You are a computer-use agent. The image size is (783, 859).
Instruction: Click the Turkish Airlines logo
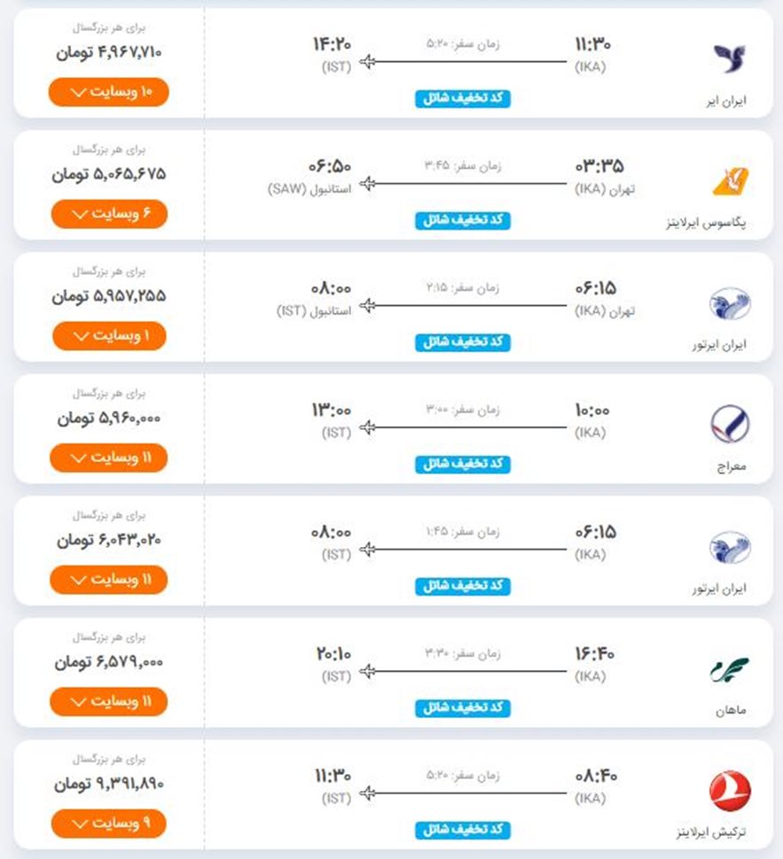click(730, 791)
